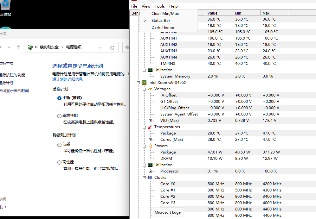316x219 pixels.
Task: Open the Help menu
Action: (x=173, y=6)
